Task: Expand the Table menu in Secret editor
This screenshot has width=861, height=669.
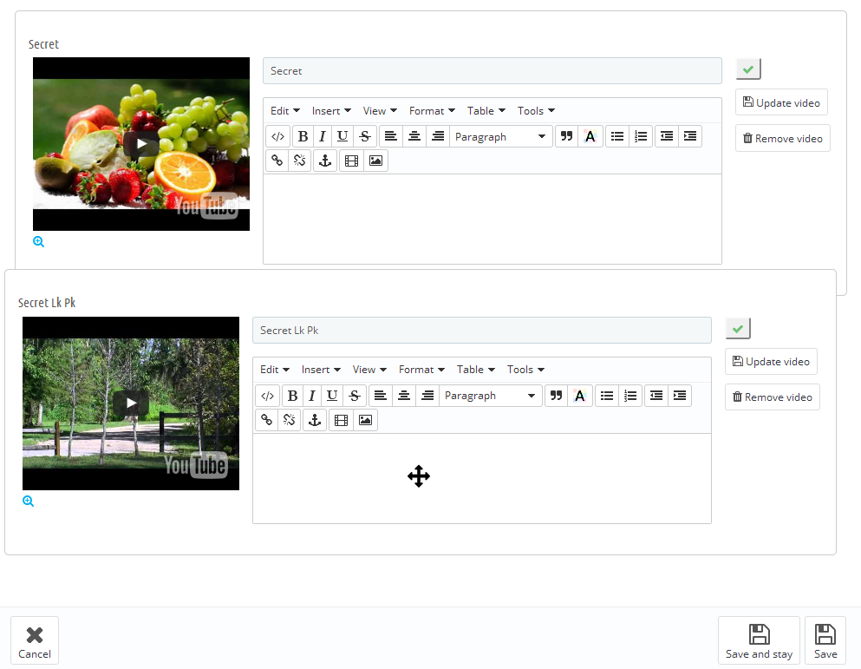Action: (486, 110)
